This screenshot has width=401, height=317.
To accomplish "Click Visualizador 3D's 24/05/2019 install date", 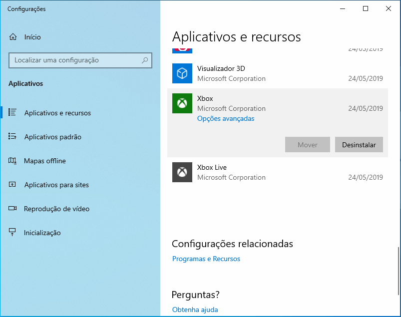I will tap(366, 78).
